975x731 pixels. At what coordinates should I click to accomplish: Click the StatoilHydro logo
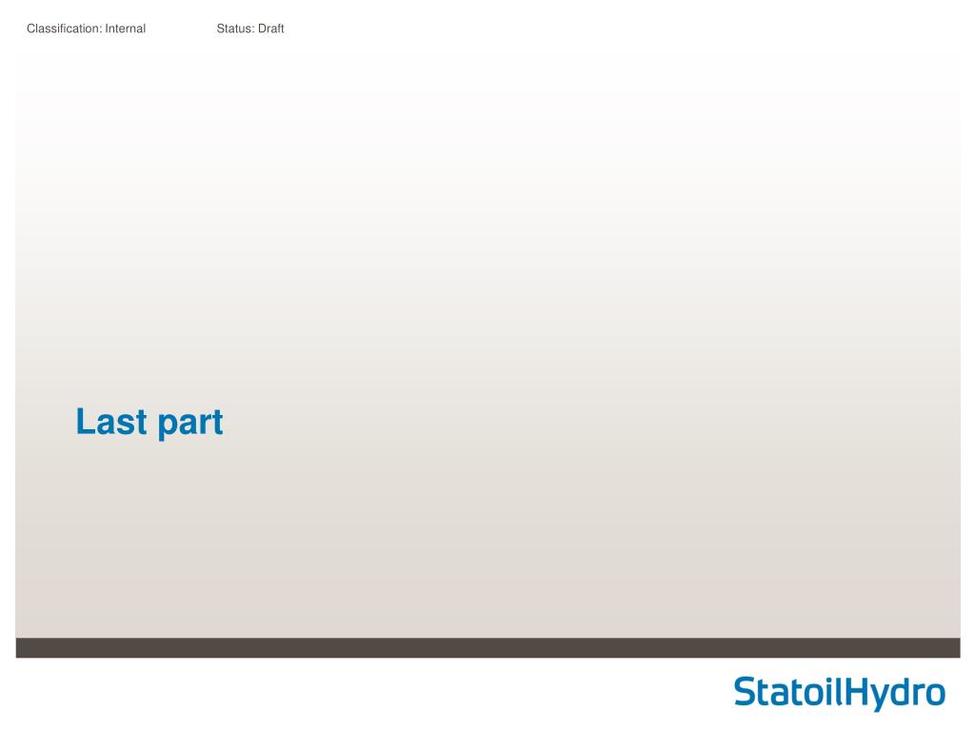(840, 693)
